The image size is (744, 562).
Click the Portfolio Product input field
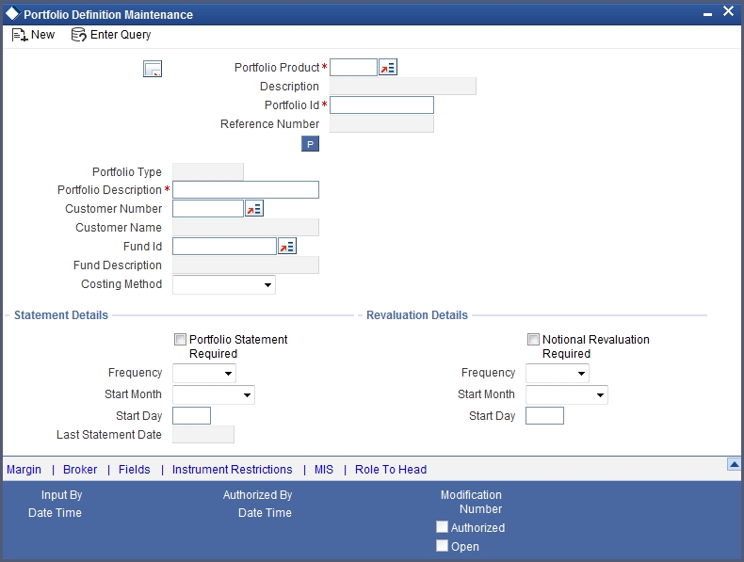coord(353,68)
